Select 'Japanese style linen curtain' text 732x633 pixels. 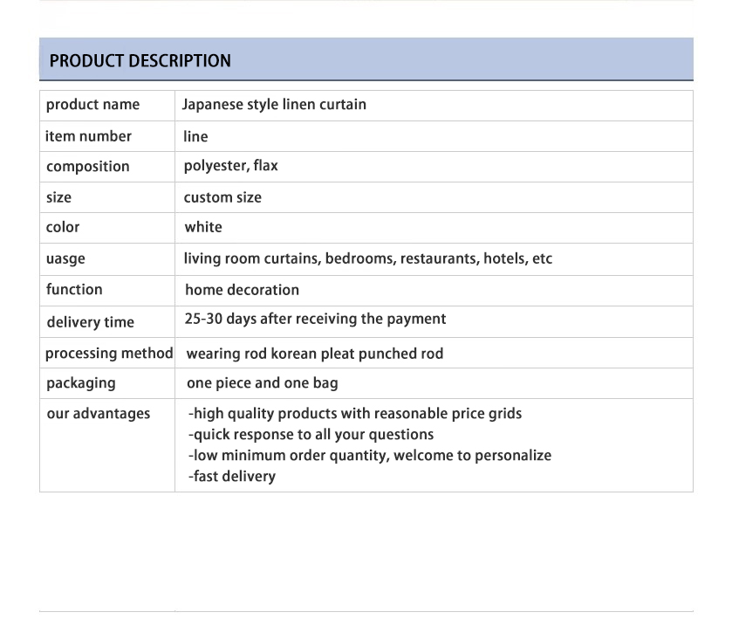[x=274, y=105]
